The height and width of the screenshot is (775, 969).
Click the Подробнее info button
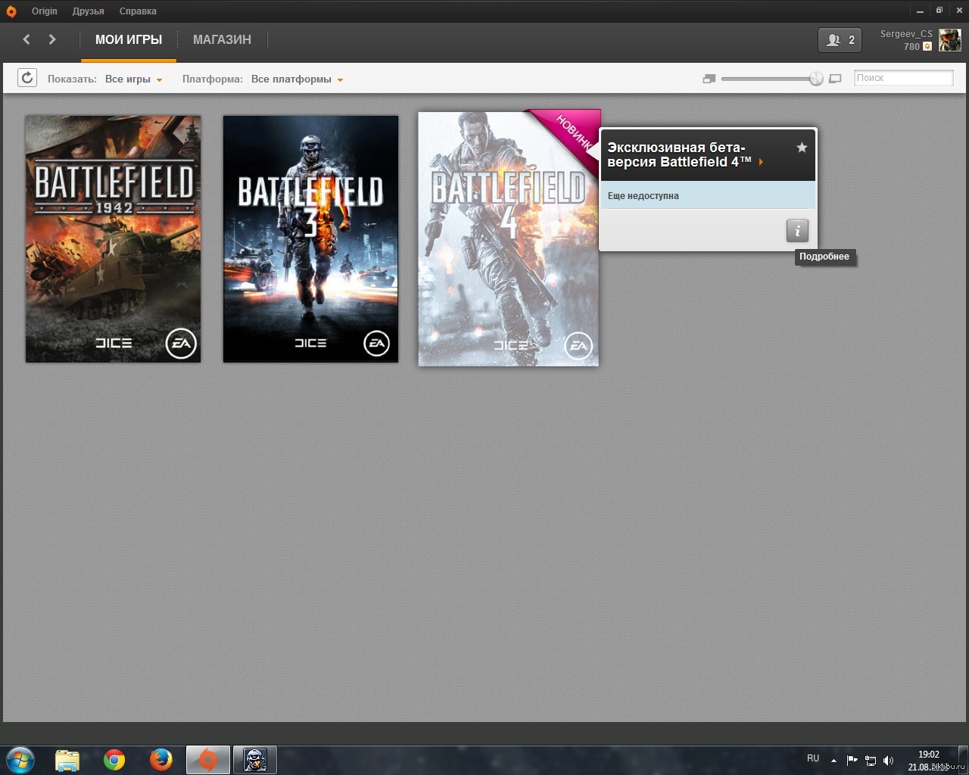(797, 231)
